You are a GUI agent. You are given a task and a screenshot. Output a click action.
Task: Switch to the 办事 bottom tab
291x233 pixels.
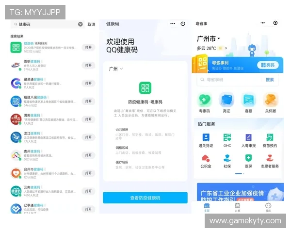[x=238, y=208]
